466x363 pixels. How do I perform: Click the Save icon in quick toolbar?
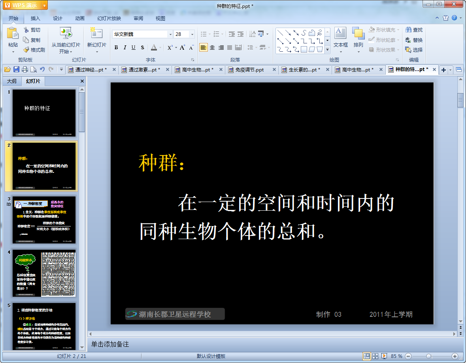16,69
